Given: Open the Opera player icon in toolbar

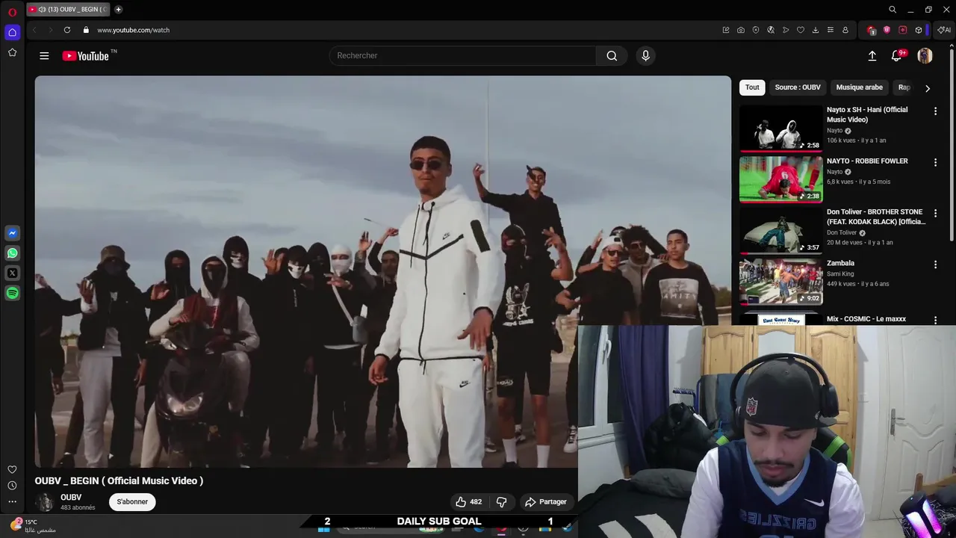Looking at the screenshot, I should coord(785,30).
